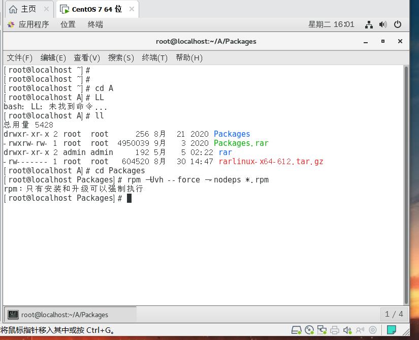Open the 位置 menu
Image resolution: width=419 pixels, height=340 pixels.
click(x=68, y=24)
